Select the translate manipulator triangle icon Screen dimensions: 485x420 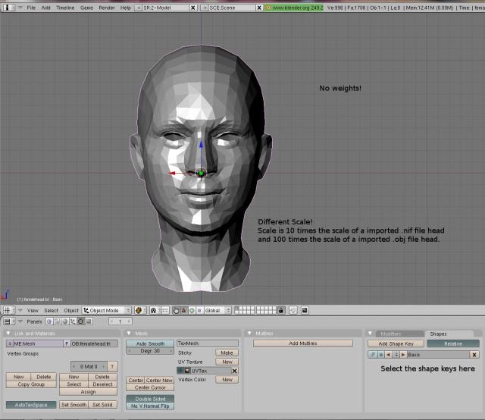point(183,310)
